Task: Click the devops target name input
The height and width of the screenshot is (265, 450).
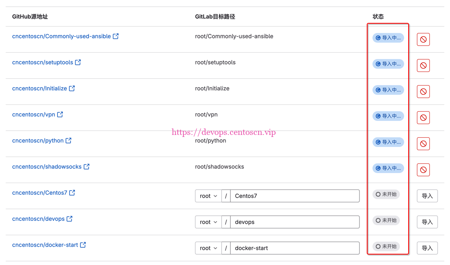Action: [295, 222]
